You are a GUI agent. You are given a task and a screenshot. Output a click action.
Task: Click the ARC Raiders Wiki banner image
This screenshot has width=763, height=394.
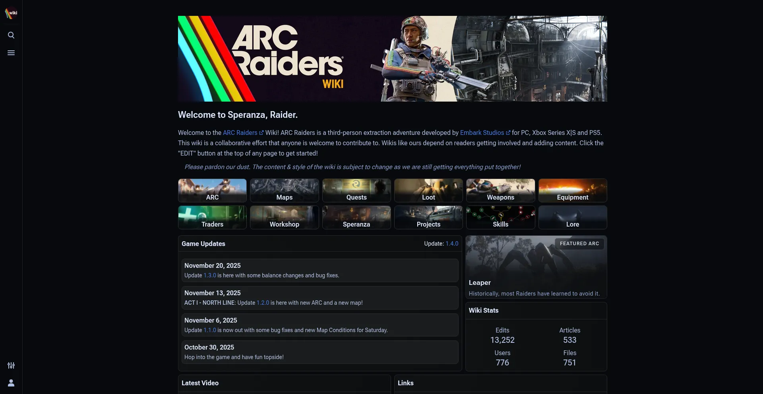point(393,59)
